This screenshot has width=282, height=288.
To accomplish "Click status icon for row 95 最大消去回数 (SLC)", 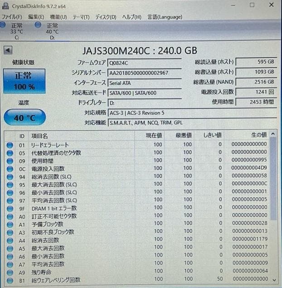I will point(10,185).
